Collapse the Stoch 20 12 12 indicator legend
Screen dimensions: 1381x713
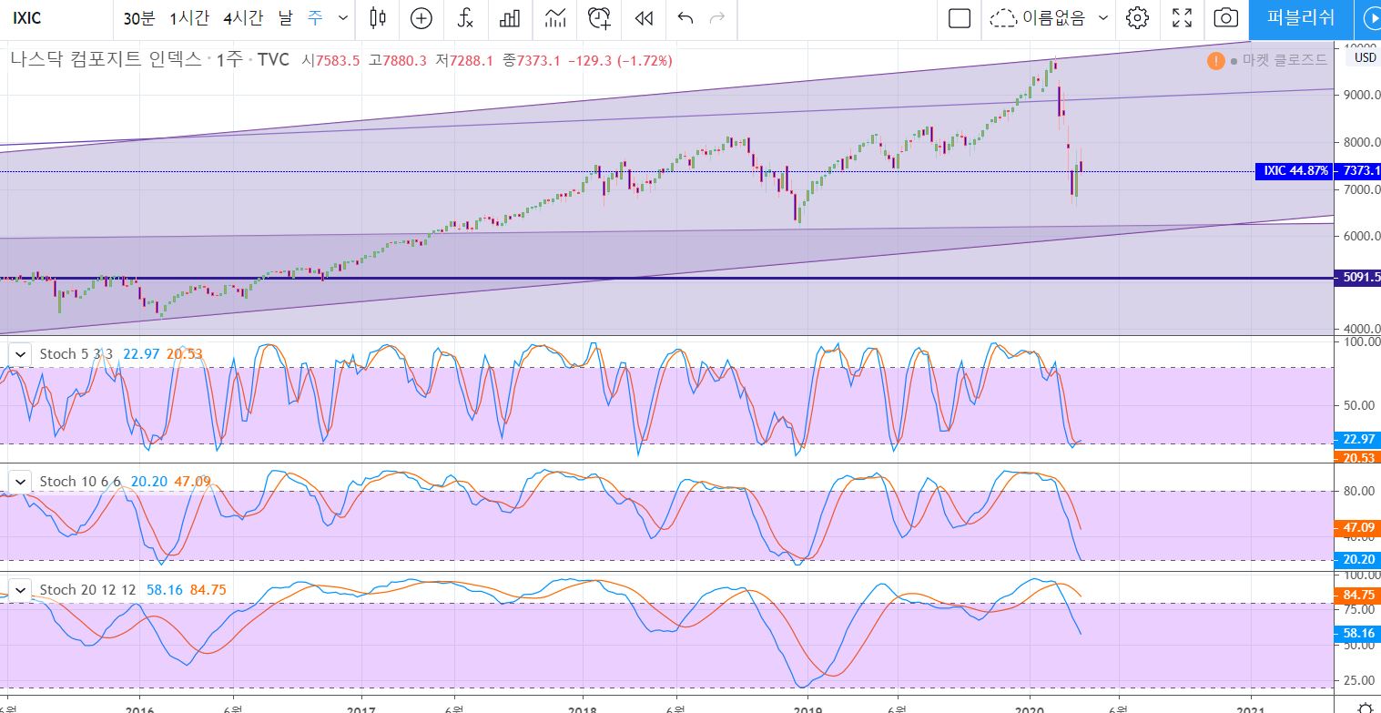tap(21, 590)
